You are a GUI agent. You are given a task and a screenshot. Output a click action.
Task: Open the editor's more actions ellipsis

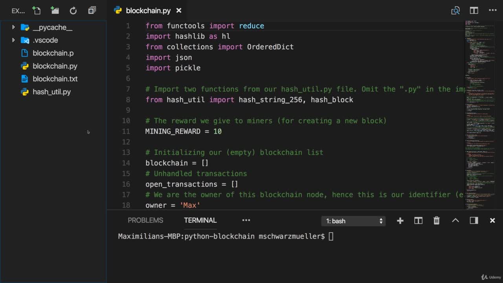(x=492, y=11)
